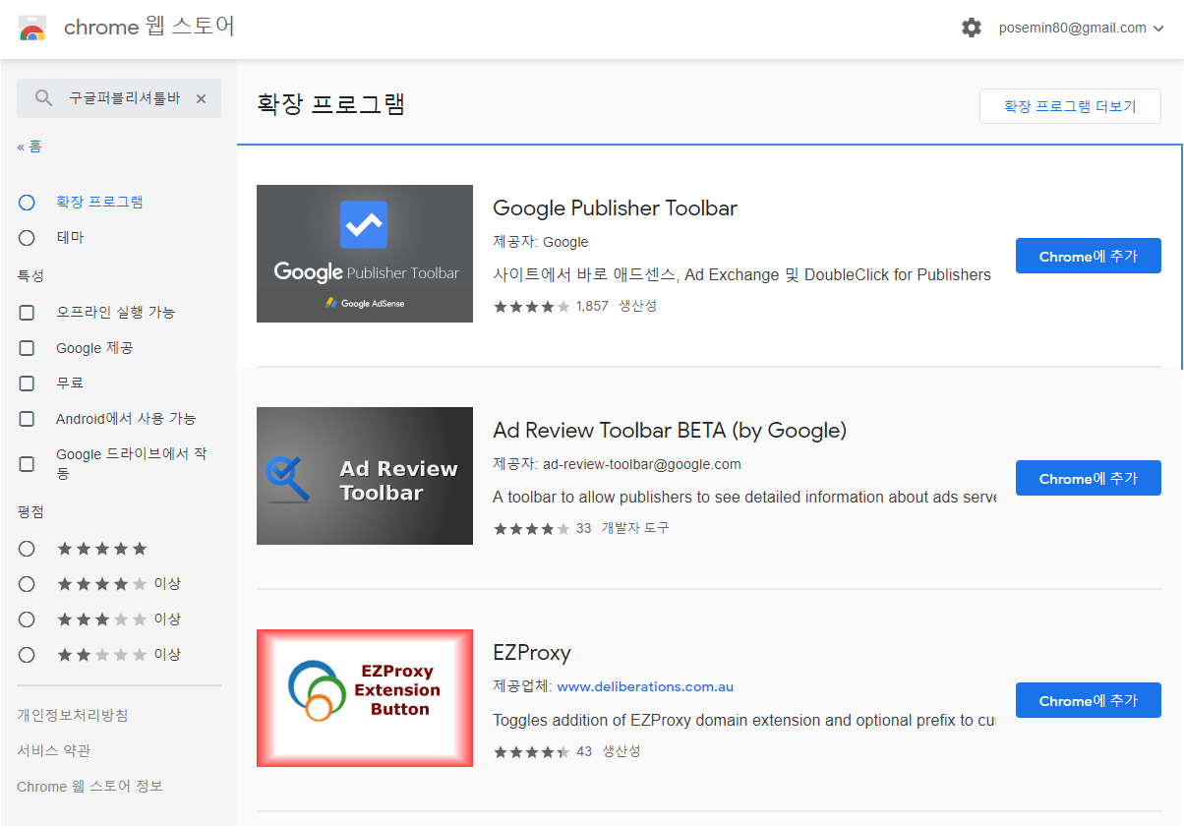Click the 개발자 도구 category label
This screenshot has width=1184, height=826.
(635, 528)
